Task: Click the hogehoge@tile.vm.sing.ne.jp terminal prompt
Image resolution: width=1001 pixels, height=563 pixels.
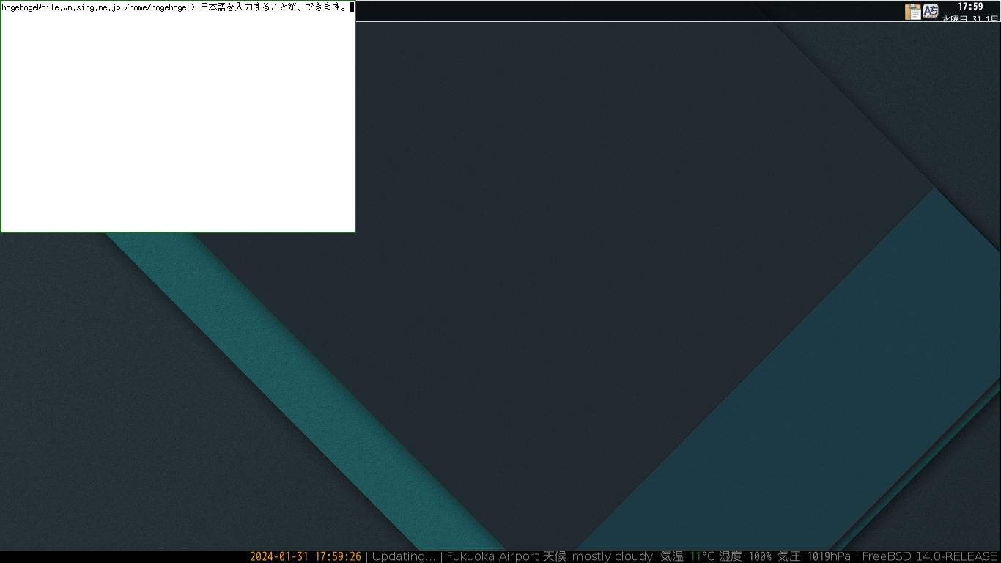Action: tap(61, 7)
